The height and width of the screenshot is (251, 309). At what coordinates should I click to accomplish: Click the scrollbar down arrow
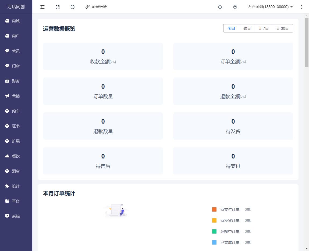pos(307,249)
